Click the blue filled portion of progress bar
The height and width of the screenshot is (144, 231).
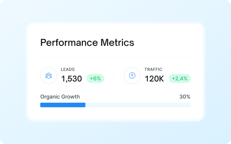(63, 105)
